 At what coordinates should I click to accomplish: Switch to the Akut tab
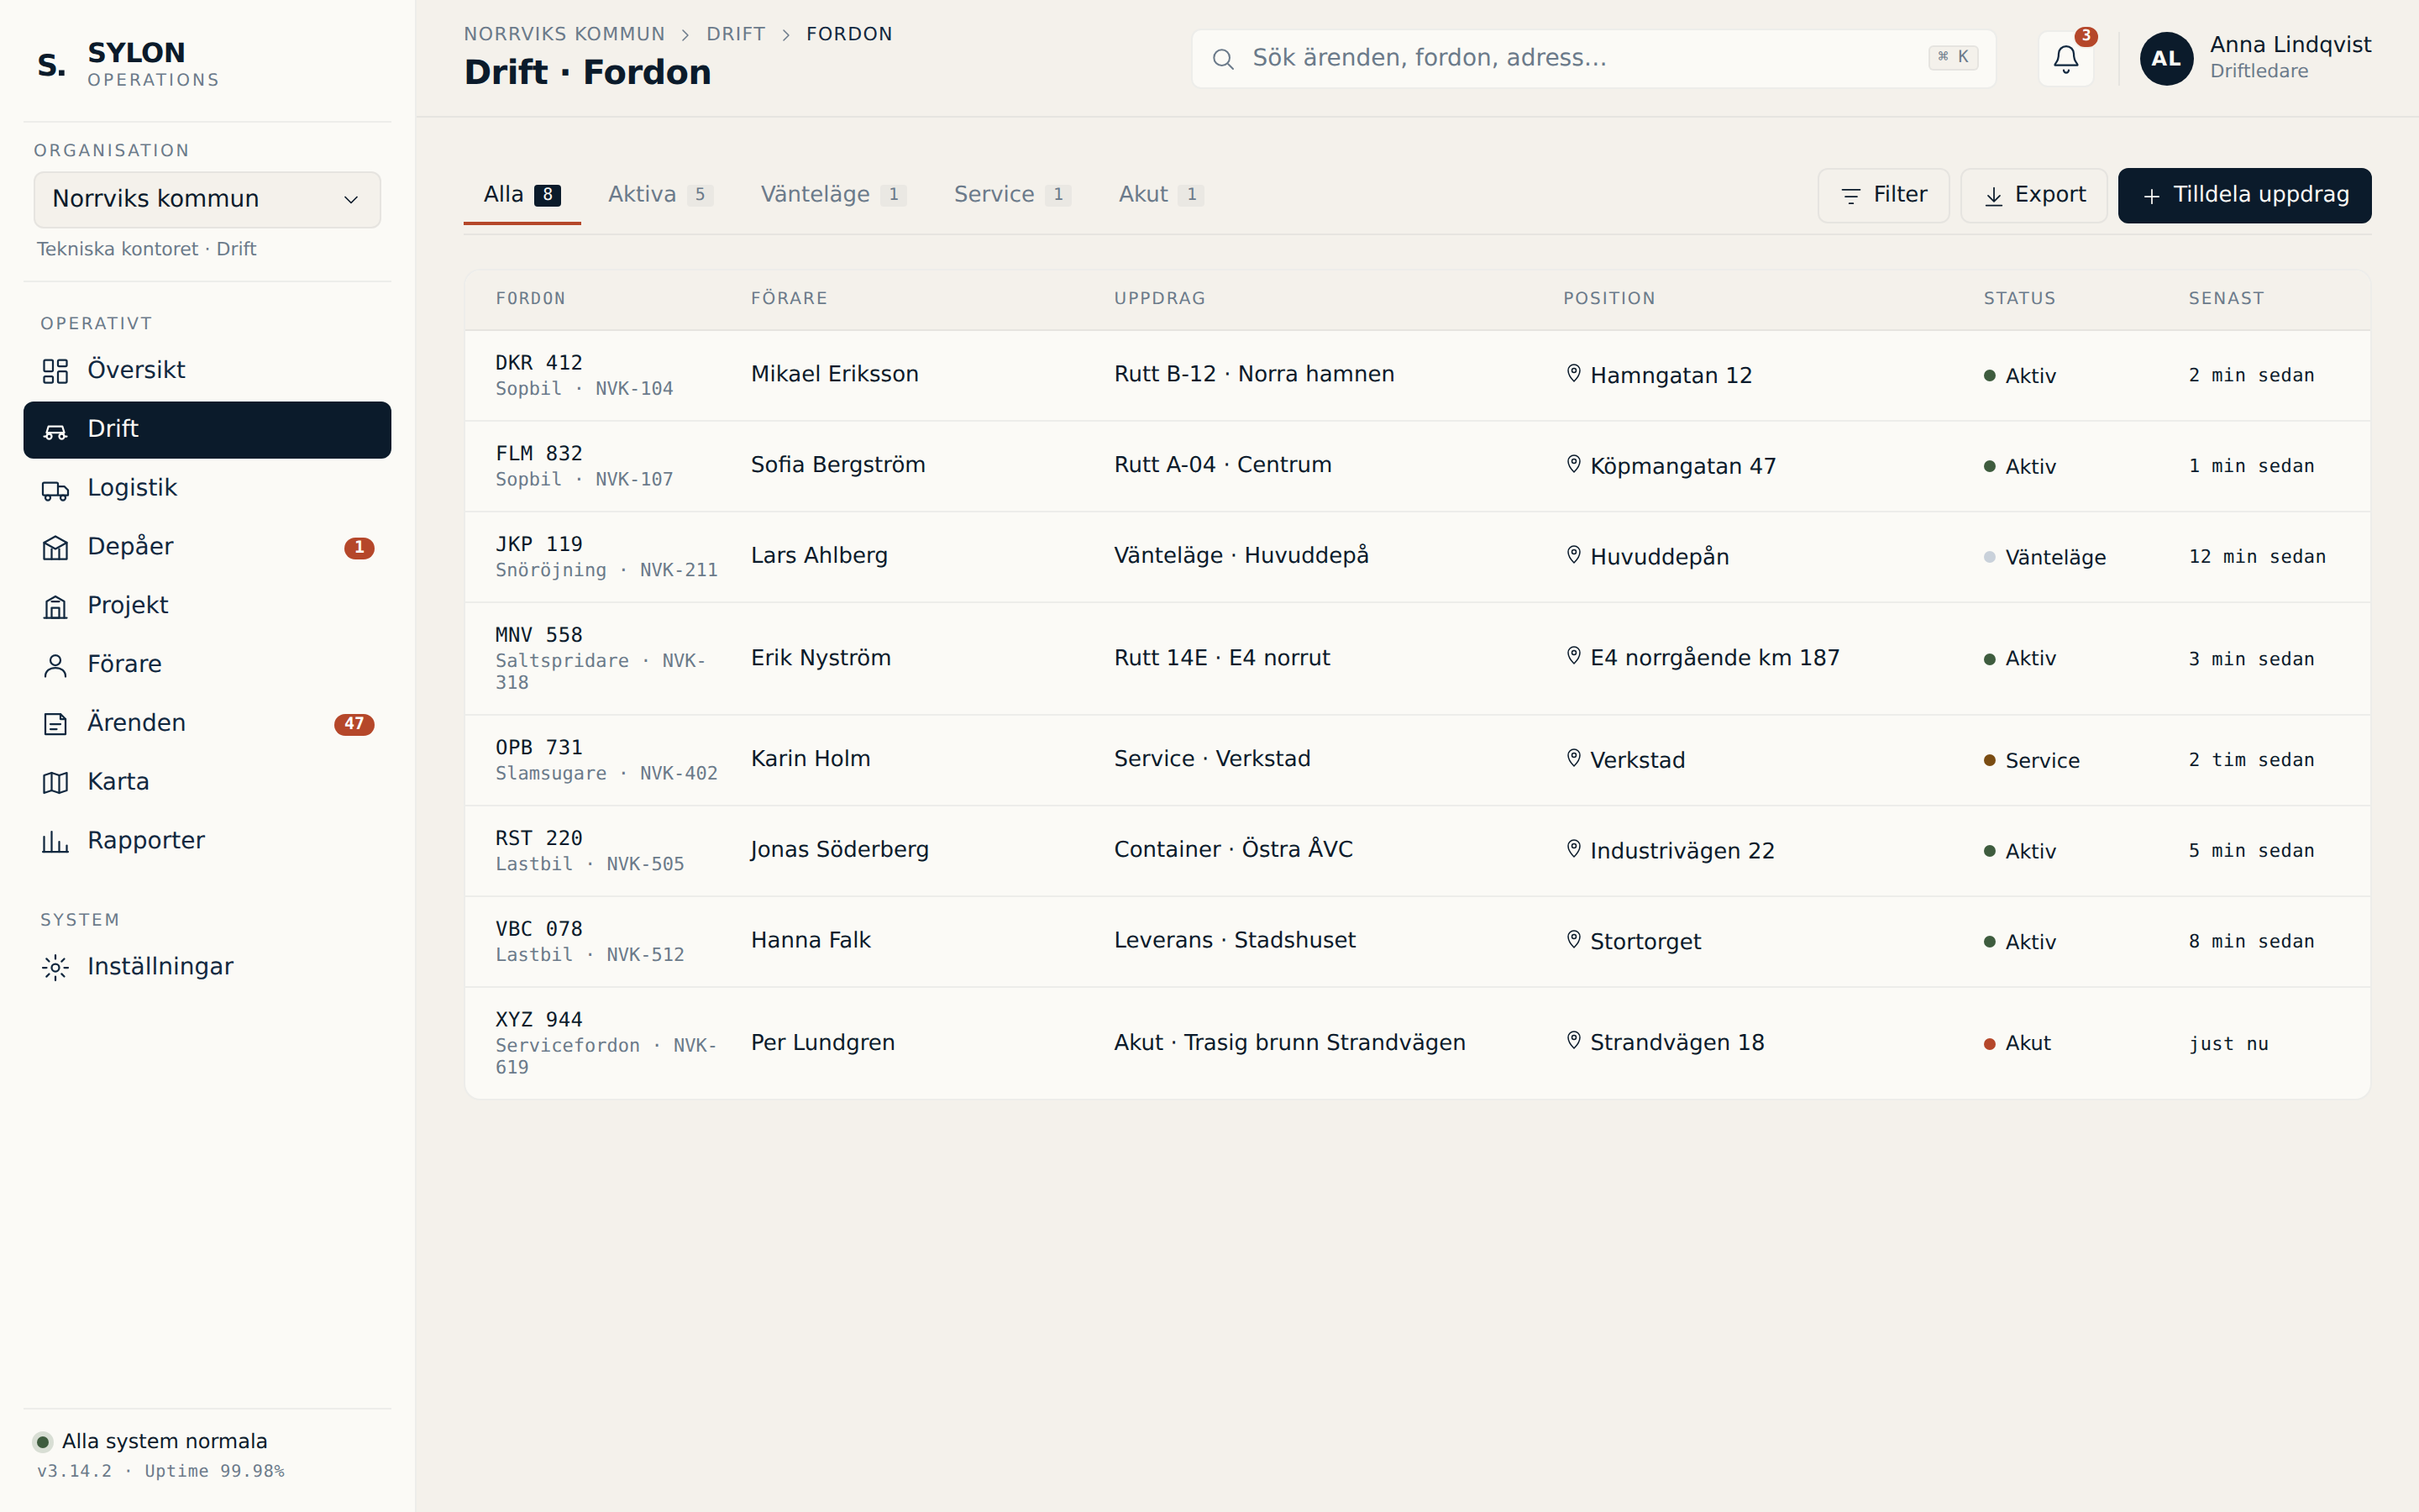[1161, 195]
